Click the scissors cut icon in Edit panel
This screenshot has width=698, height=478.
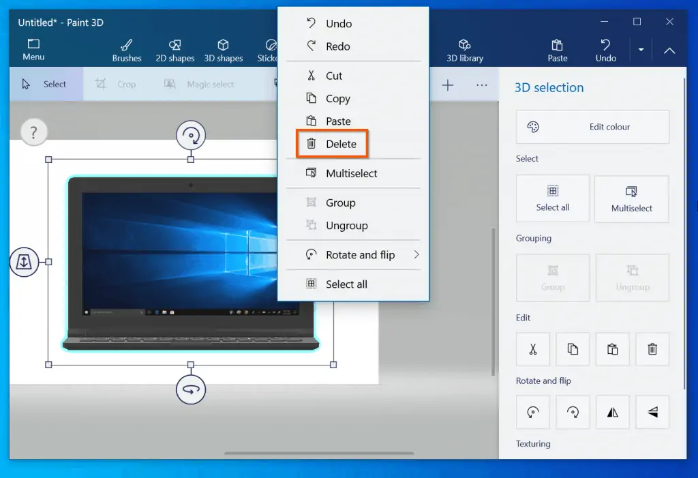(533, 349)
